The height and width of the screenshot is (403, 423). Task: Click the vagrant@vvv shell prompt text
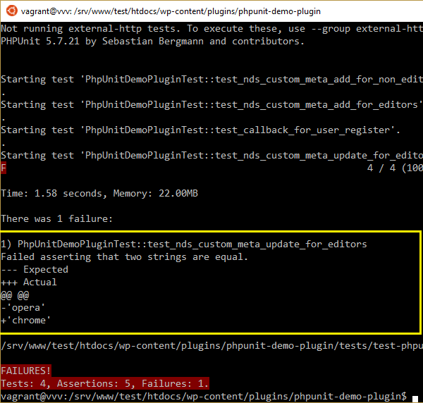pyautogui.click(x=204, y=396)
